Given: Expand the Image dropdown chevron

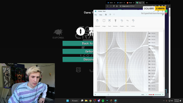Looking at the screenshot, I should [x=104, y=23].
